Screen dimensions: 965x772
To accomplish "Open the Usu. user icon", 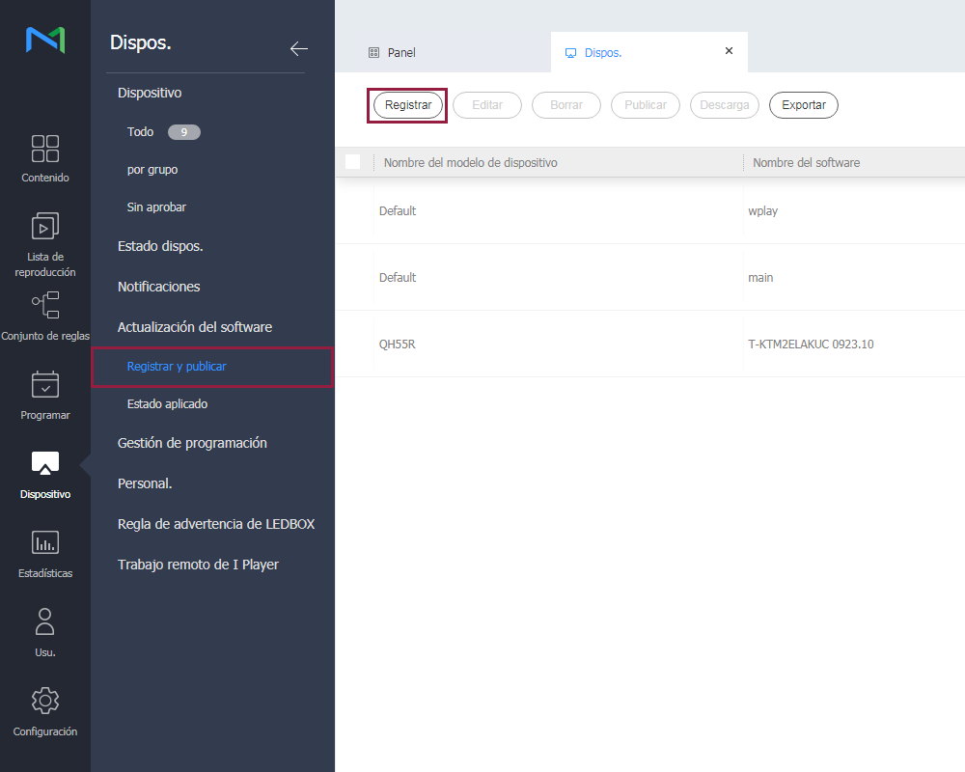I will (x=45, y=621).
